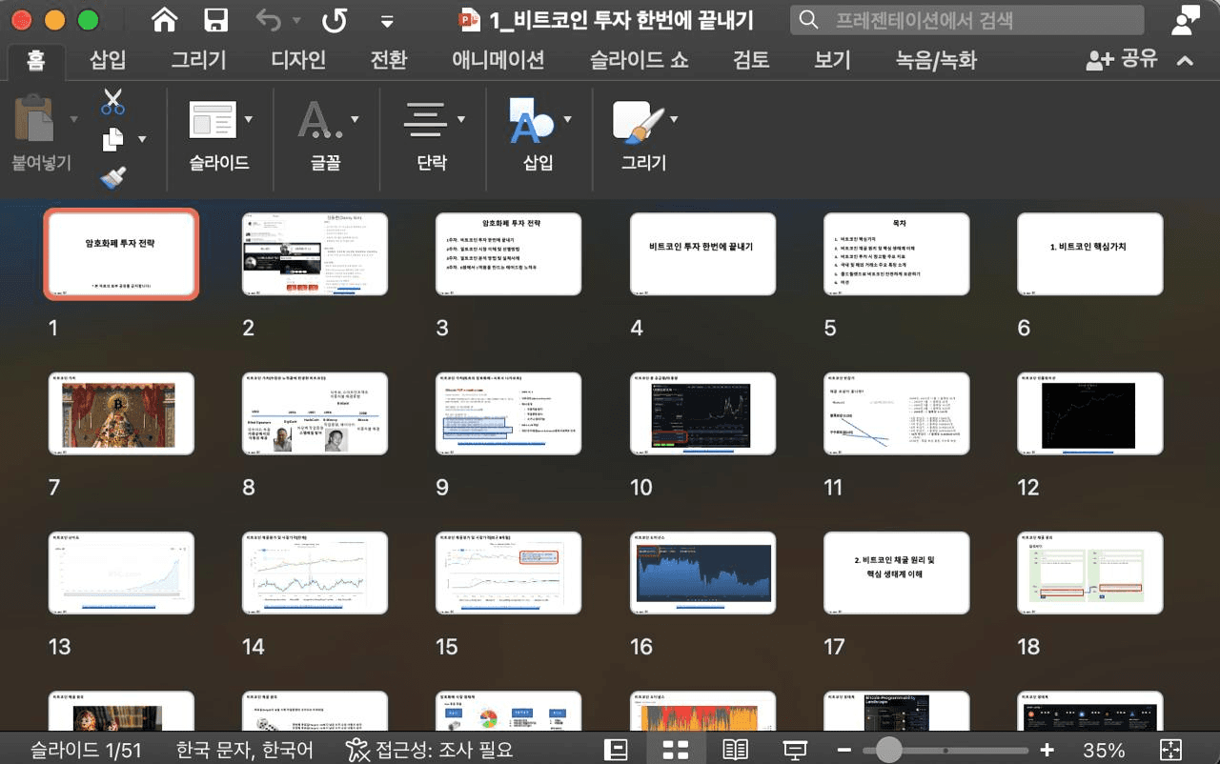This screenshot has width=1220, height=764.
Task: Switch to Normal view icon
Action: click(x=617, y=750)
